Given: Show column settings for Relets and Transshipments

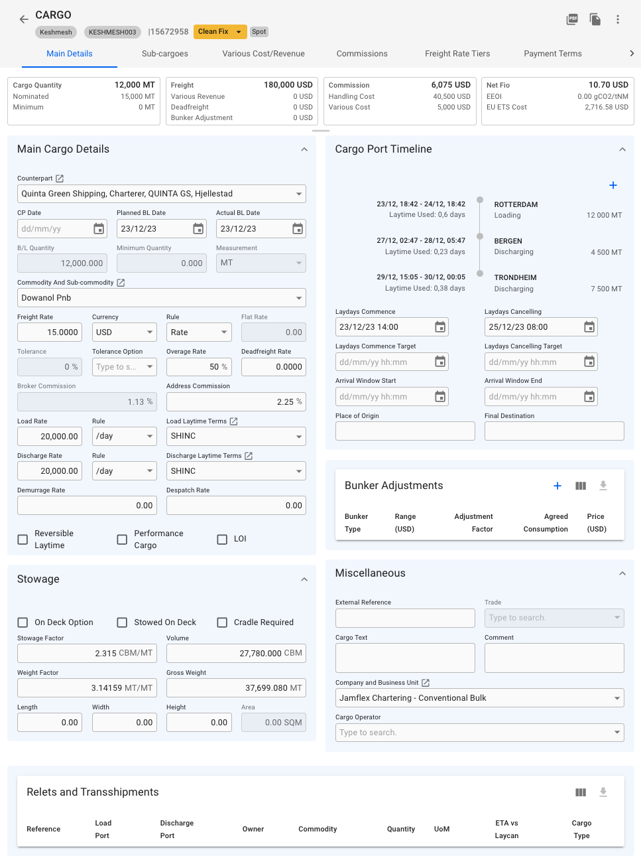Looking at the screenshot, I should click(x=581, y=792).
